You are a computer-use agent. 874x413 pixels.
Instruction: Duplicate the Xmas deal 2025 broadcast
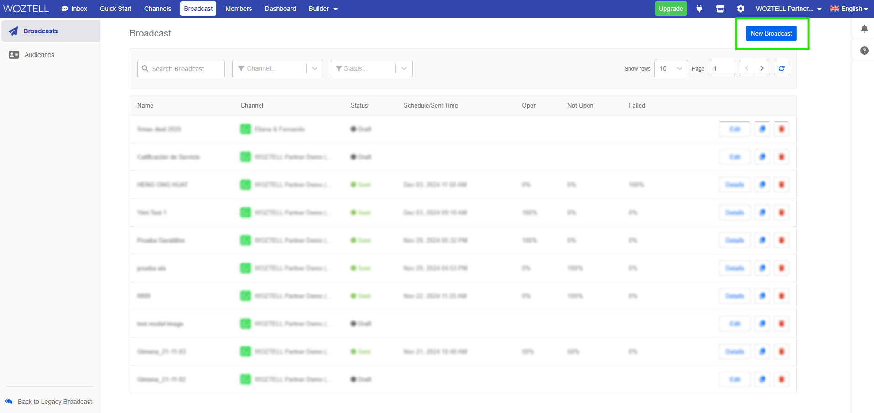pos(762,129)
